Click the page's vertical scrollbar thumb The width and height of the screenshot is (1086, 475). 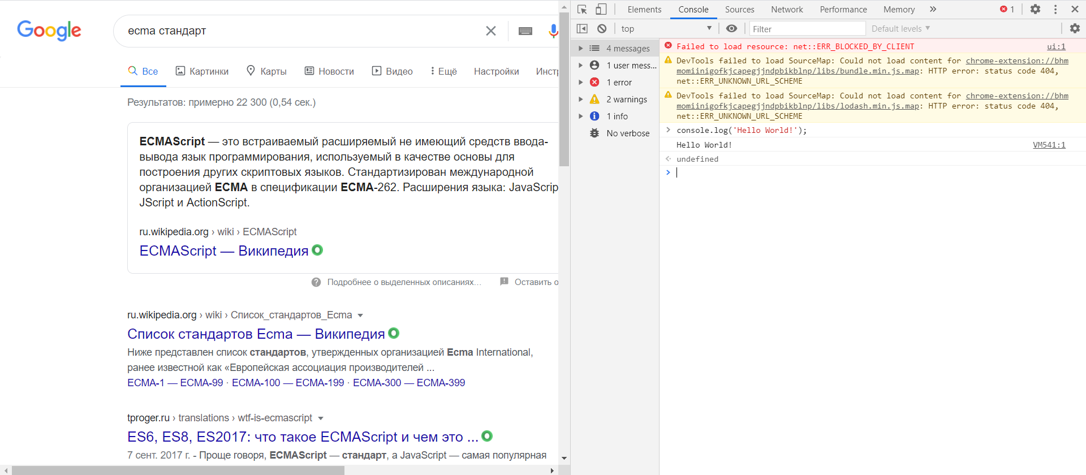click(564, 89)
